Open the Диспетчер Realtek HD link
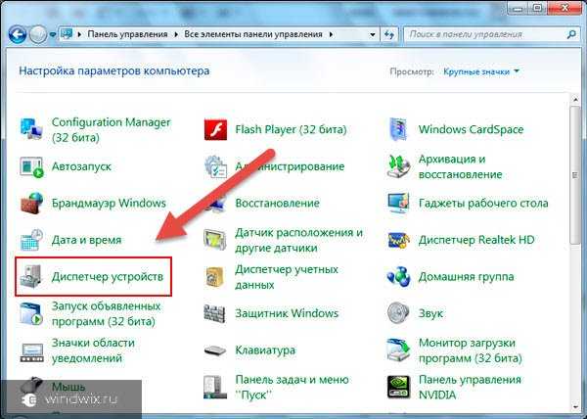The height and width of the screenshot is (419, 587). tap(476, 240)
